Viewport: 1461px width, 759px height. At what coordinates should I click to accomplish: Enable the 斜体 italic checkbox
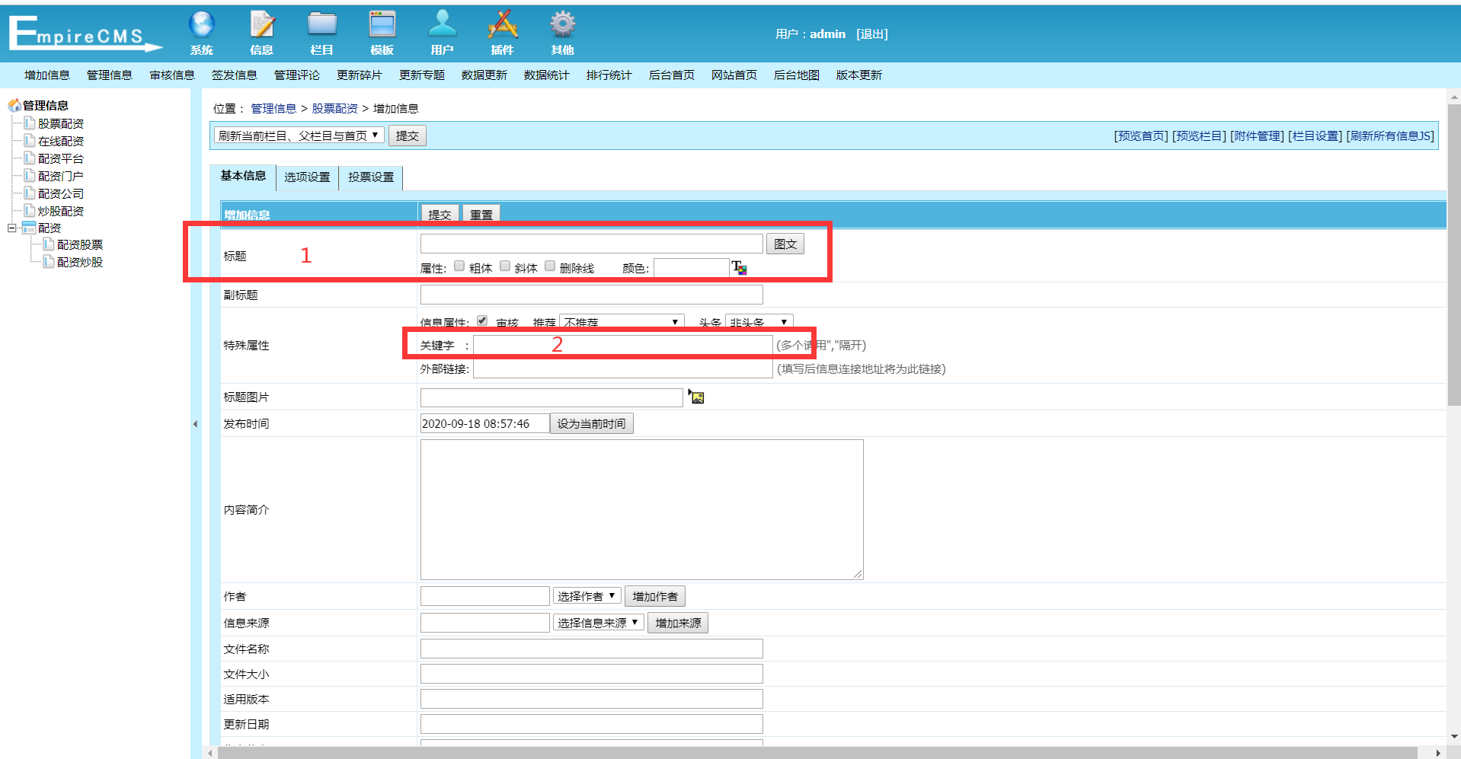coord(504,266)
